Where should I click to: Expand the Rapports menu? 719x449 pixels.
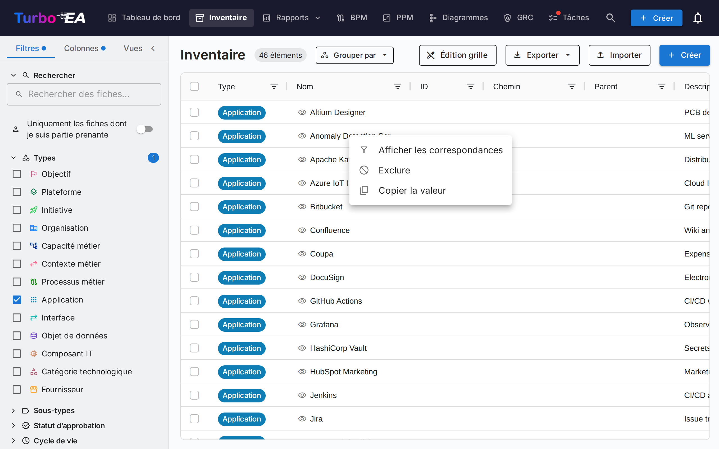pyautogui.click(x=292, y=18)
